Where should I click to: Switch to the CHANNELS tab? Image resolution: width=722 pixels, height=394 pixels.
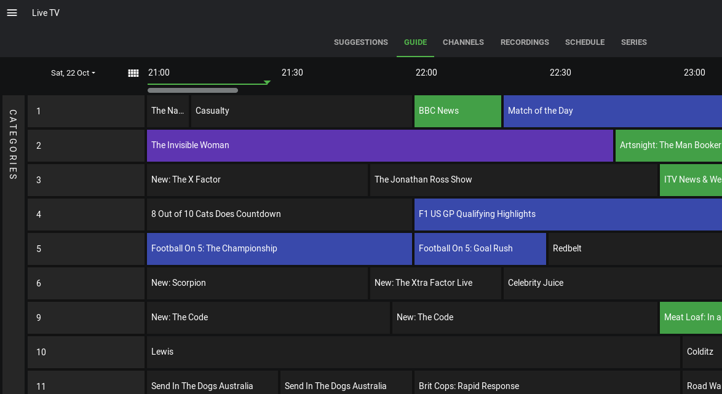point(463,42)
